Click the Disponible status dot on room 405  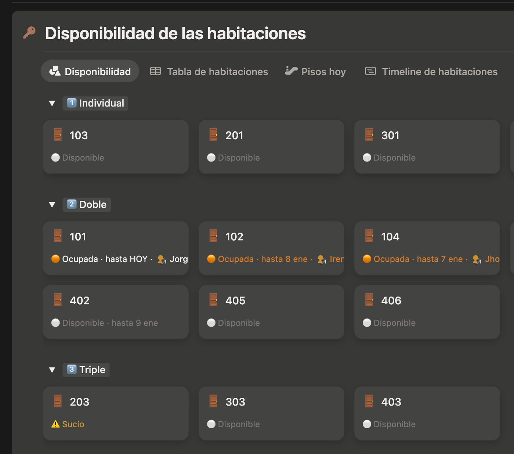[x=211, y=323]
